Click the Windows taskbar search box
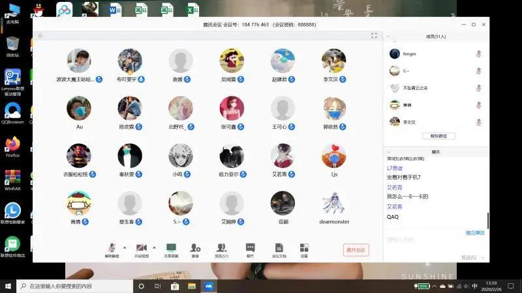The image size is (522, 293). pyautogui.click(x=72, y=286)
